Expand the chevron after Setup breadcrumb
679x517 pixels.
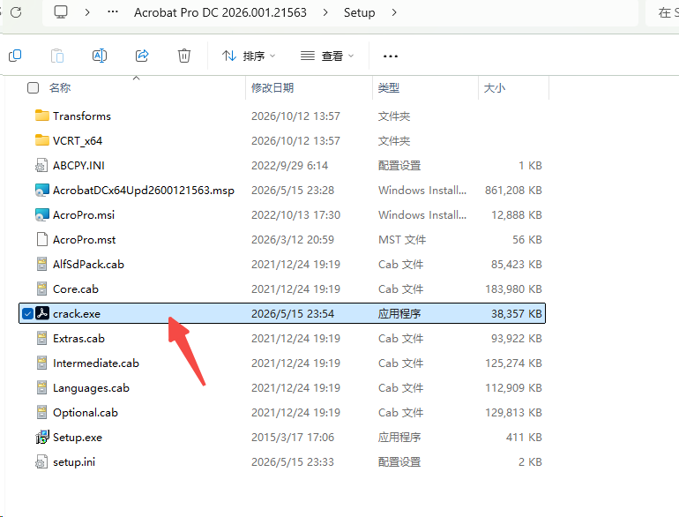click(x=393, y=12)
